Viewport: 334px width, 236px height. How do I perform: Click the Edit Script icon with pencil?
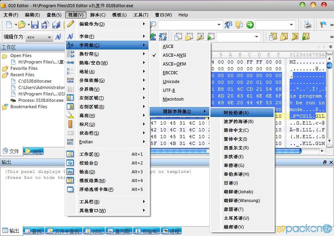(200, 37)
